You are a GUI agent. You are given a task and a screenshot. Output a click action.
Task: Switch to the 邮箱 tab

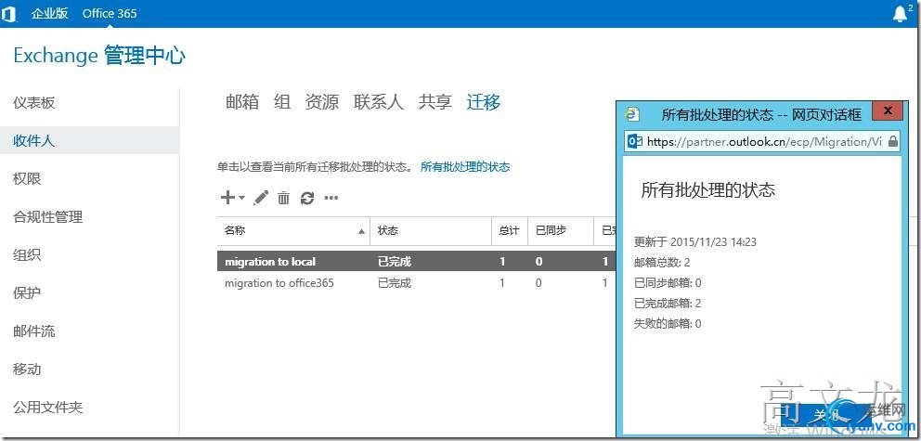(242, 102)
